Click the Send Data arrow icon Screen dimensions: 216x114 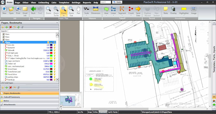(138, 11)
